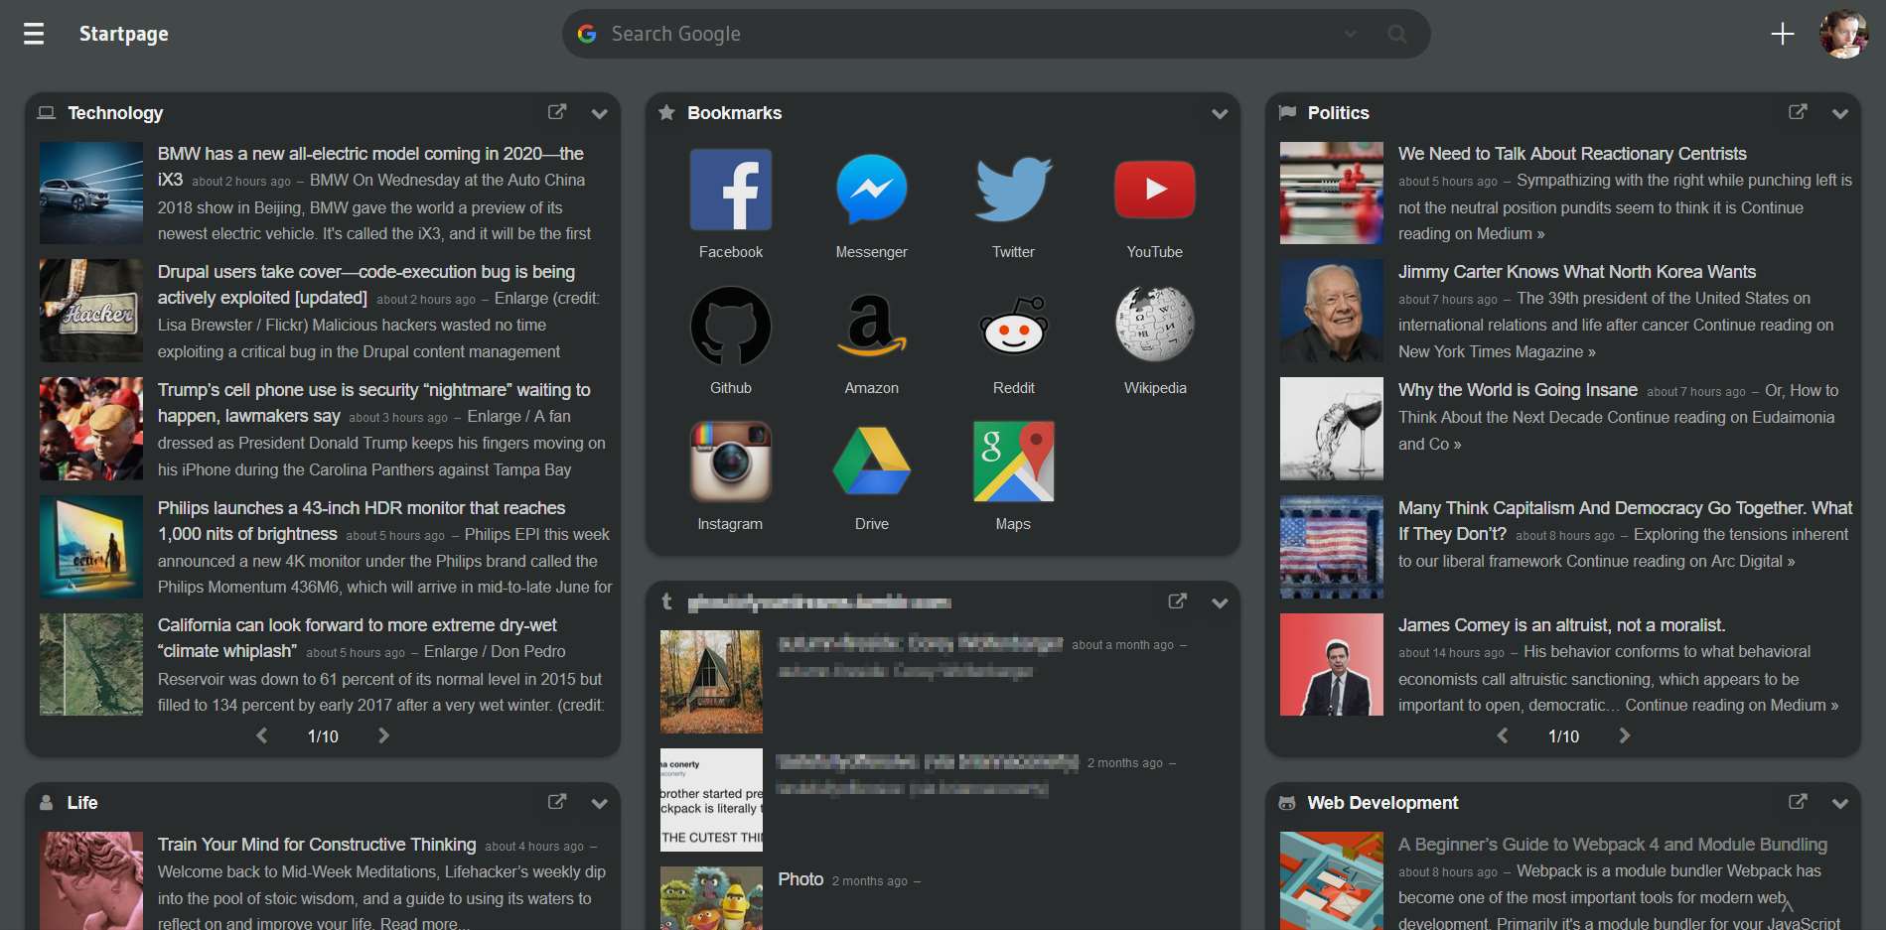
Task: Open the Messenger bookmark
Action: click(x=871, y=190)
